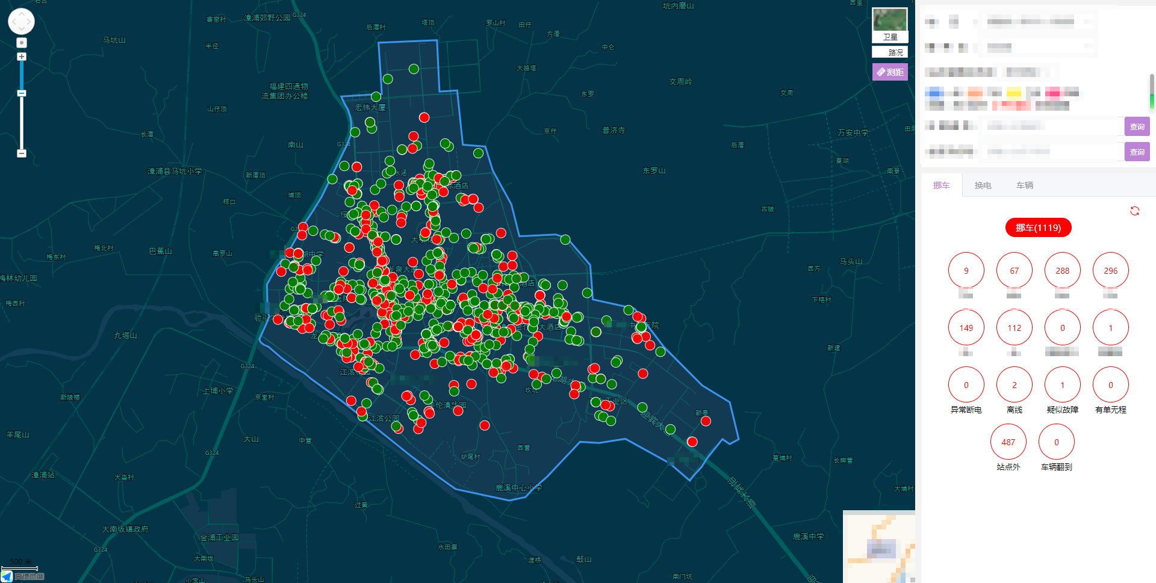Toggle the 路况 traffic layer
Image resolution: width=1156 pixels, height=583 pixels.
click(x=890, y=52)
